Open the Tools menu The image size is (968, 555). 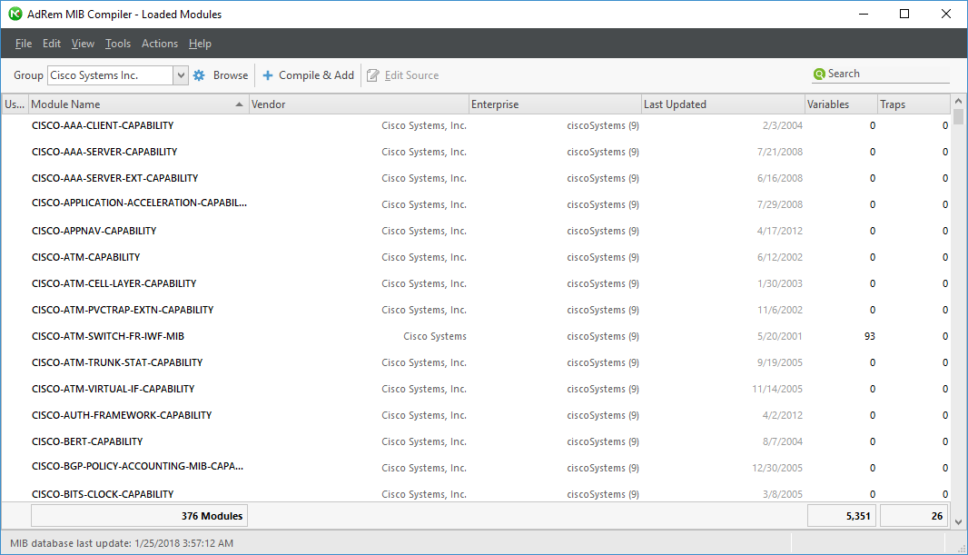click(x=118, y=44)
